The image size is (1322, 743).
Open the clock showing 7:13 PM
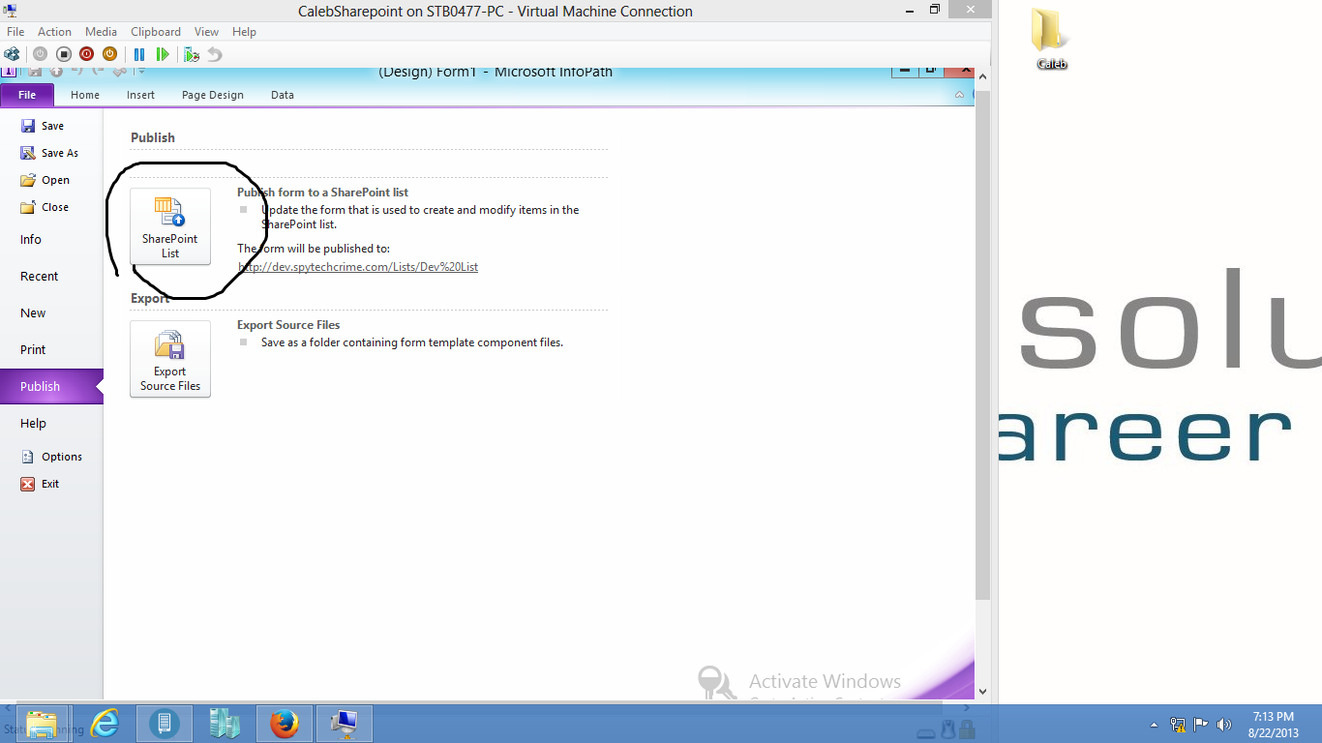pos(1273,725)
